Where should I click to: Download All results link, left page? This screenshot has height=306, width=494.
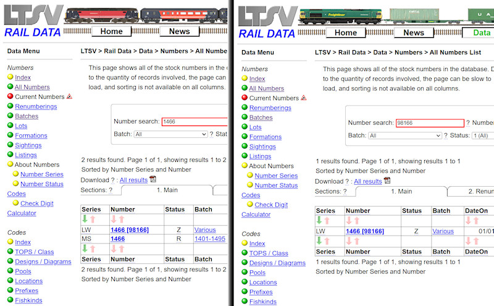point(133,180)
